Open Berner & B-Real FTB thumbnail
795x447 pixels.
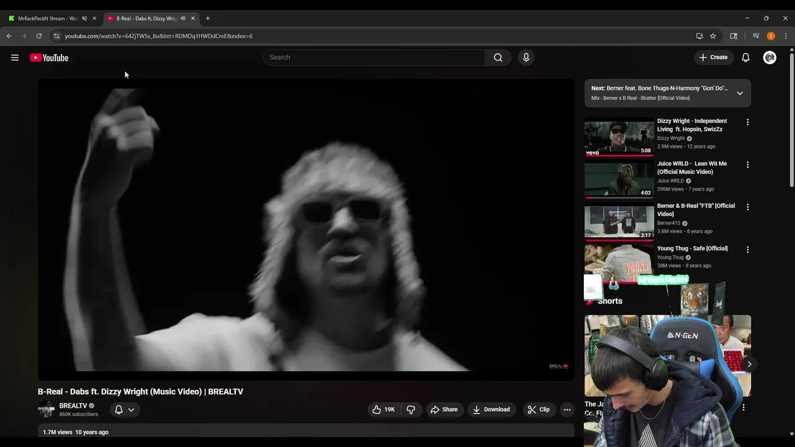619,222
